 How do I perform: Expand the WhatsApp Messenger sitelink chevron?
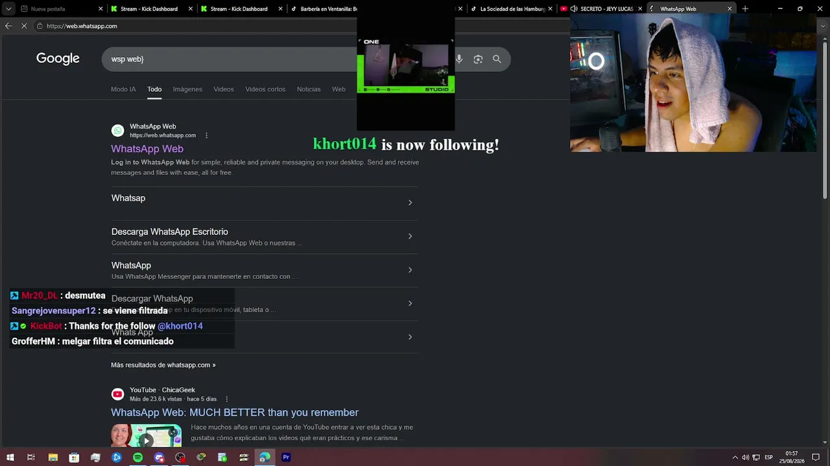point(410,270)
